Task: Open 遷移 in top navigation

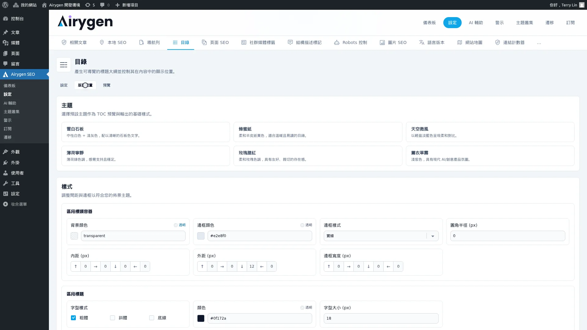Action: [549, 23]
